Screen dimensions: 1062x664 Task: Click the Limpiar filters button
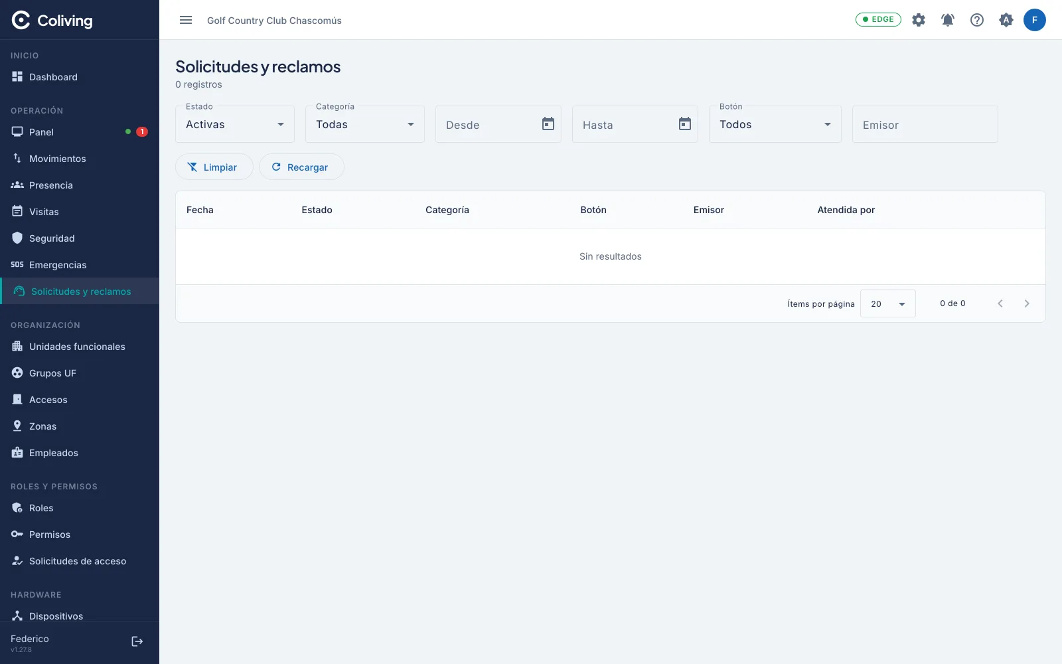point(214,167)
